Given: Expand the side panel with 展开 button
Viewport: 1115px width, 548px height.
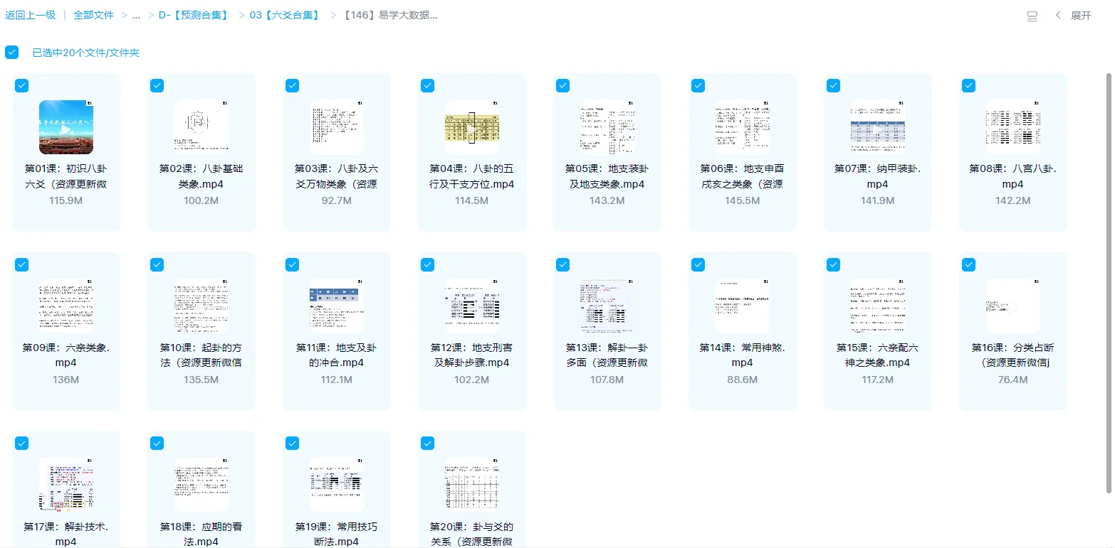Looking at the screenshot, I should tap(1073, 16).
